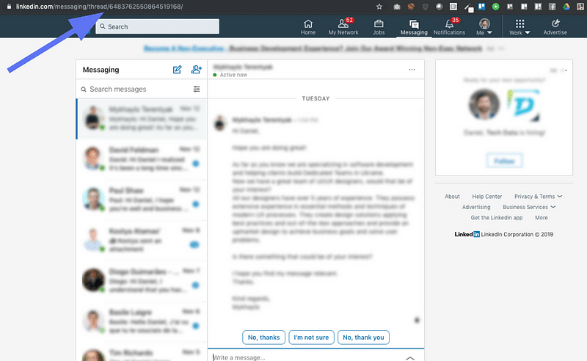587x361 pixels.
Task: Click the Search messages field
Action: tap(135, 89)
